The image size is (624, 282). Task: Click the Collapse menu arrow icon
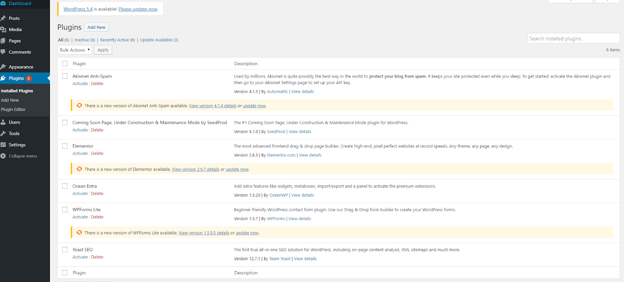tap(3, 156)
